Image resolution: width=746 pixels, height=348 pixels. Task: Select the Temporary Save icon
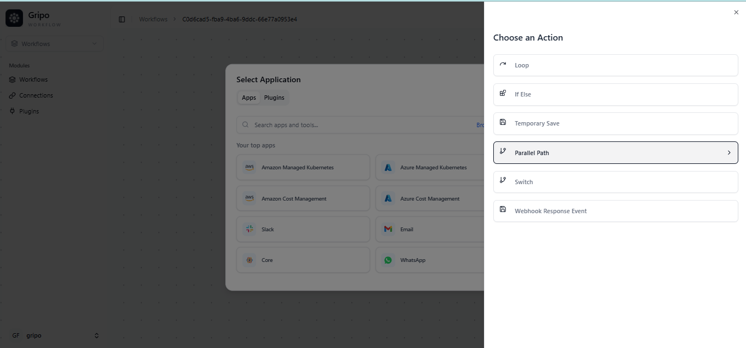point(503,123)
